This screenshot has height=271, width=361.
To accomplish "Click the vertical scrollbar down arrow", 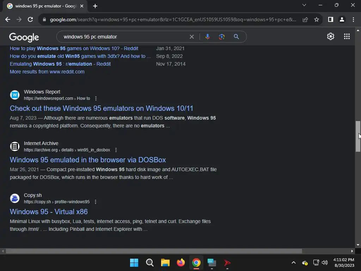I will (358, 245).
